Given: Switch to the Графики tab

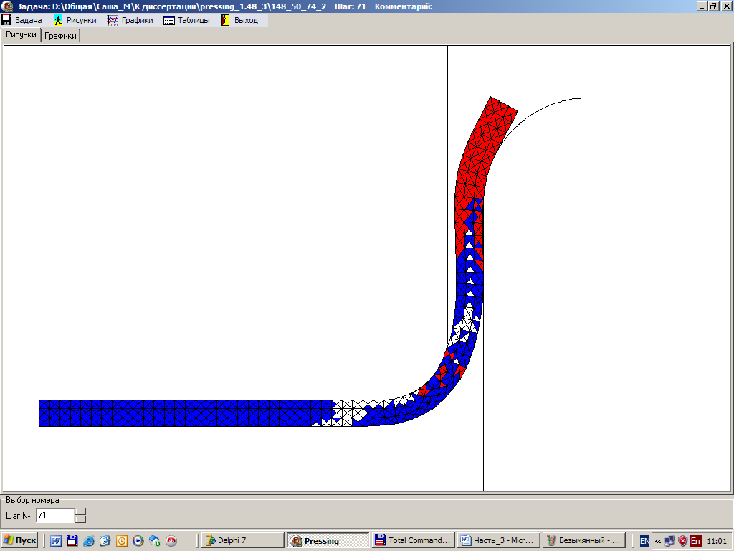Looking at the screenshot, I should tap(61, 36).
